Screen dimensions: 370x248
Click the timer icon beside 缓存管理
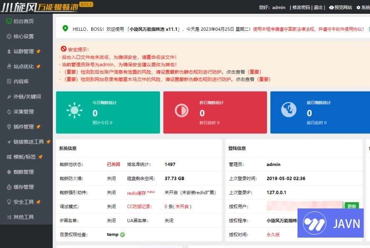[9, 187]
